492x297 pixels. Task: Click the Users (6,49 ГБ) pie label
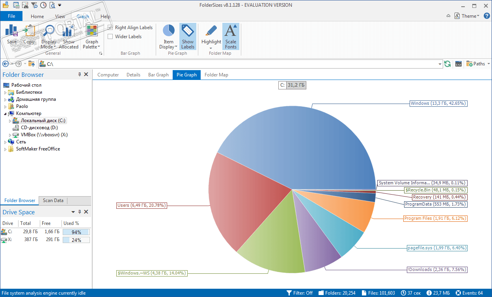(x=142, y=205)
